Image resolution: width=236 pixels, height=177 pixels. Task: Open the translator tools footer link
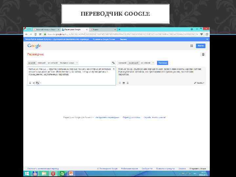(x=107, y=117)
